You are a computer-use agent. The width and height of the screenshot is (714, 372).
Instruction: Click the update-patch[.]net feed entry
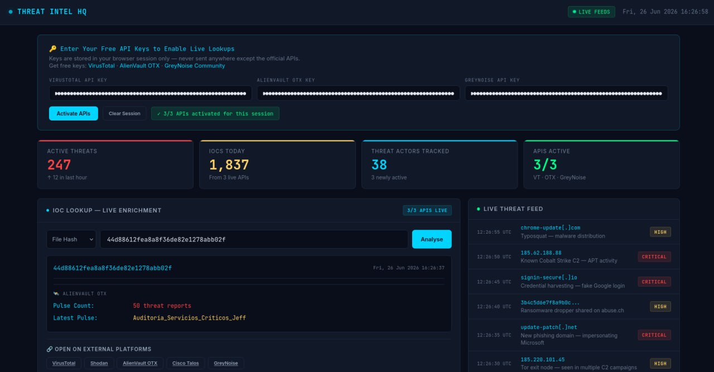[573, 335]
